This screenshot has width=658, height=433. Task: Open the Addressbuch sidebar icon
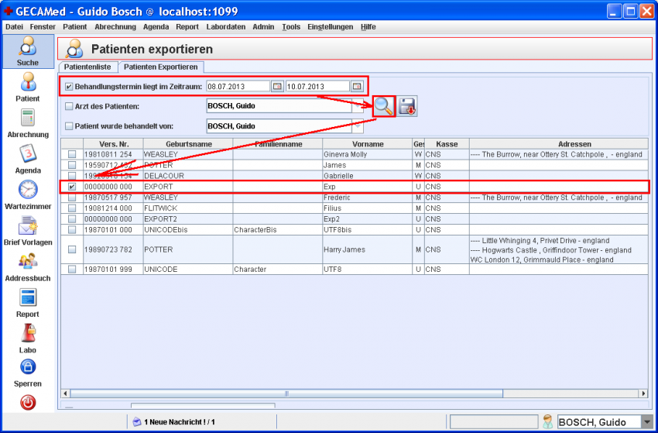click(x=28, y=261)
